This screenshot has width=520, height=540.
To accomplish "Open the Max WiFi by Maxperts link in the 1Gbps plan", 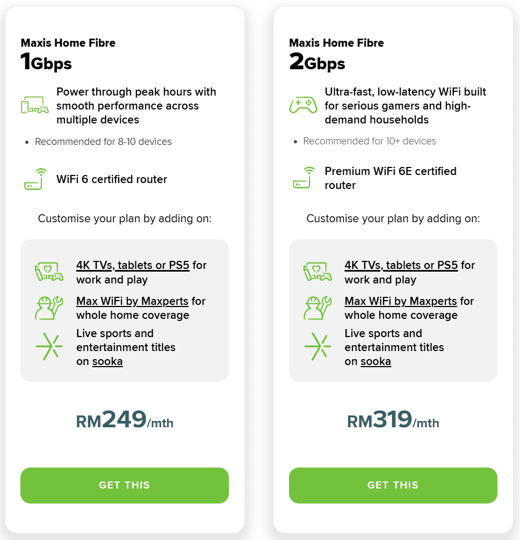I will [132, 301].
